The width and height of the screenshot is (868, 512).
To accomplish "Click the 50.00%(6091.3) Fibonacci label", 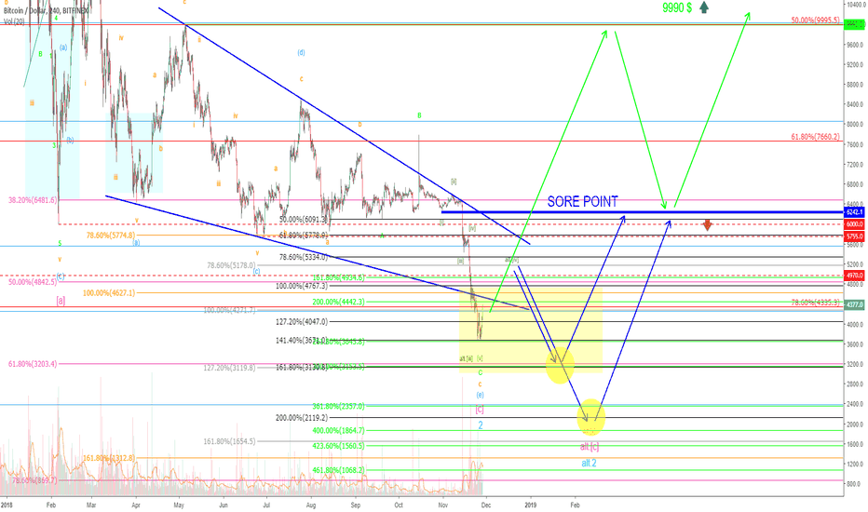I will pos(304,220).
